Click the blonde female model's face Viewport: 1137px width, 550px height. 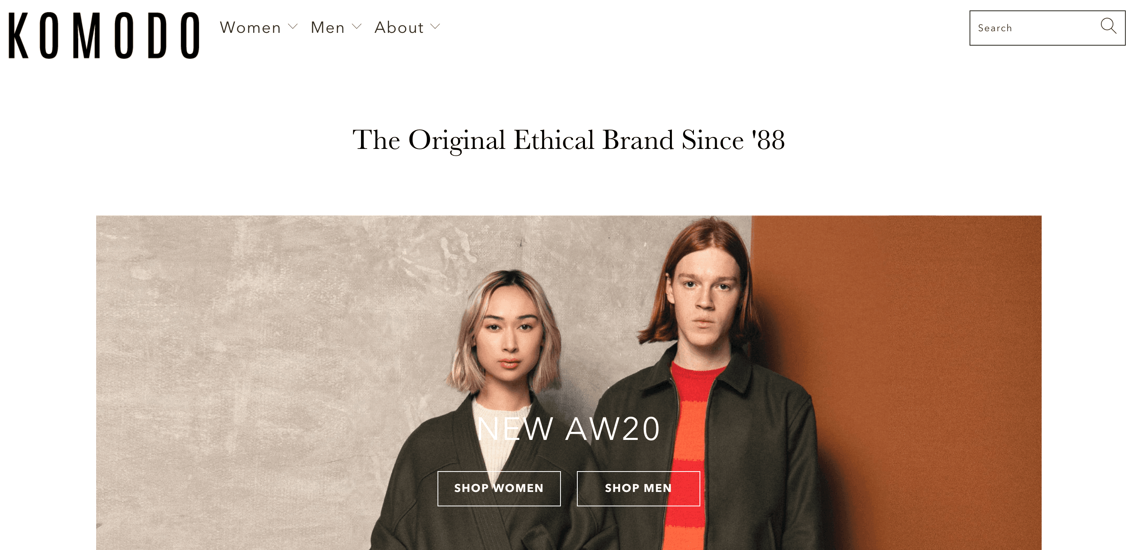click(510, 333)
